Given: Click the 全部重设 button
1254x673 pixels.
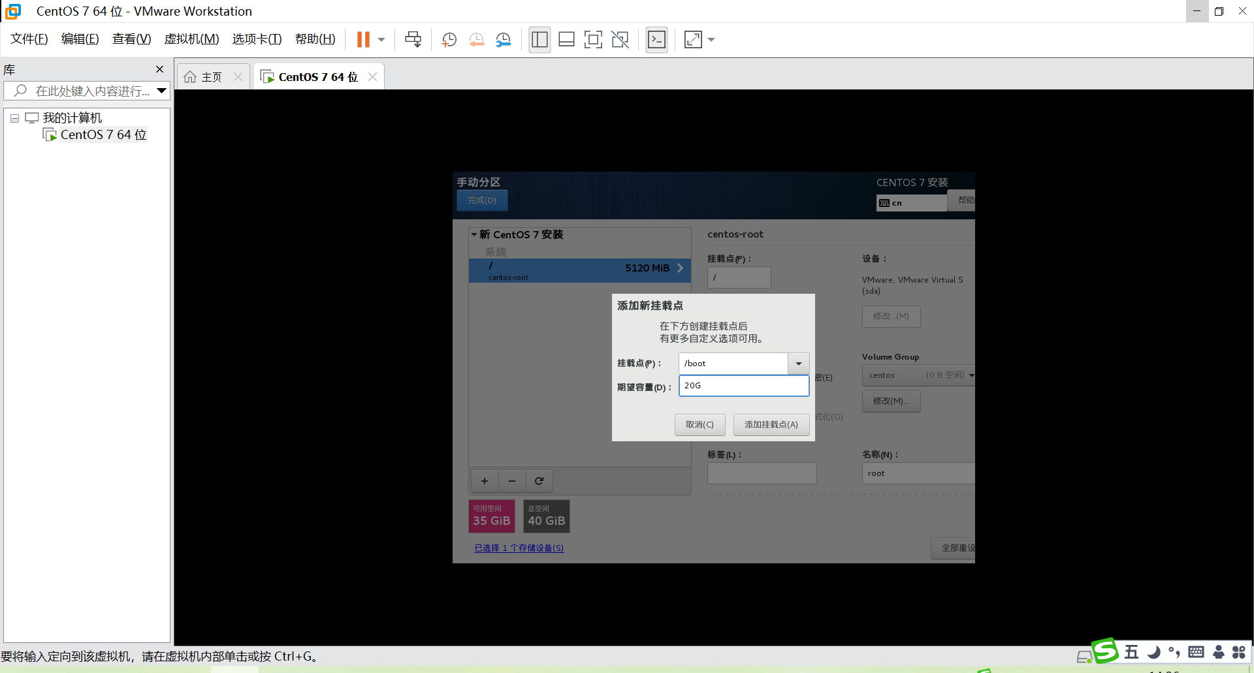Looking at the screenshot, I should click(x=953, y=548).
